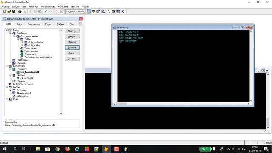Open the Toolbox hammer-and-wrench icon

click(123, 11)
